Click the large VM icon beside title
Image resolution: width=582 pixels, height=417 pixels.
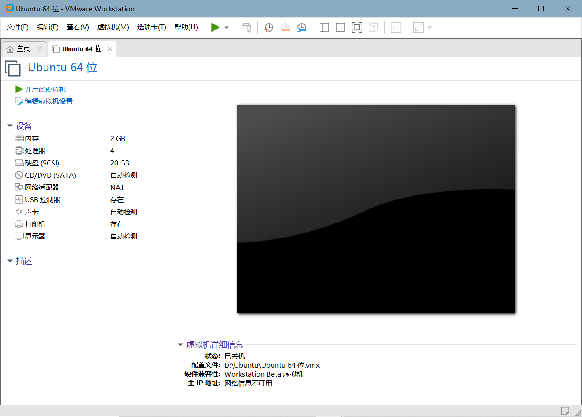pyautogui.click(x=13, y=68)
